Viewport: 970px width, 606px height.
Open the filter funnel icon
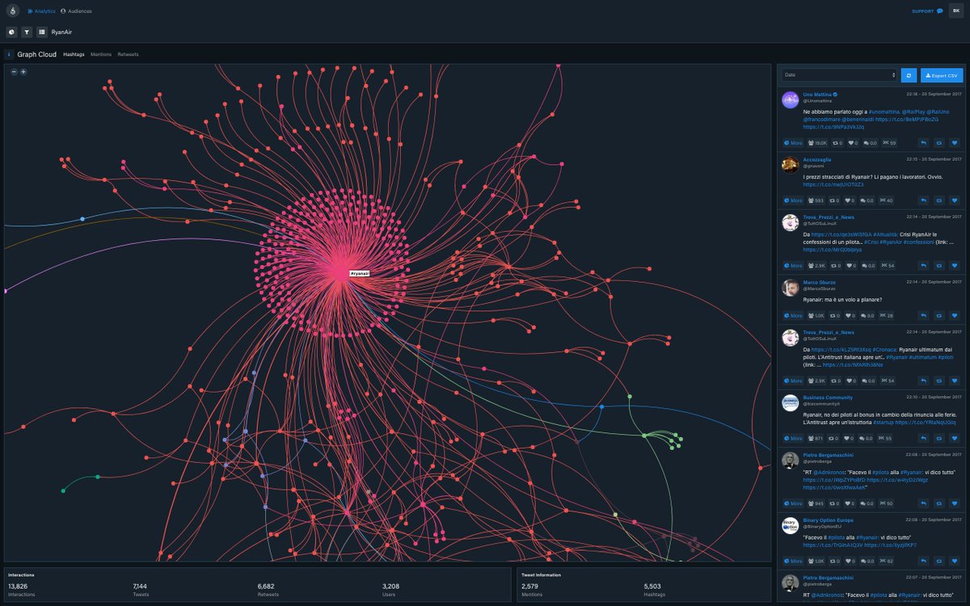click(27, 32)
